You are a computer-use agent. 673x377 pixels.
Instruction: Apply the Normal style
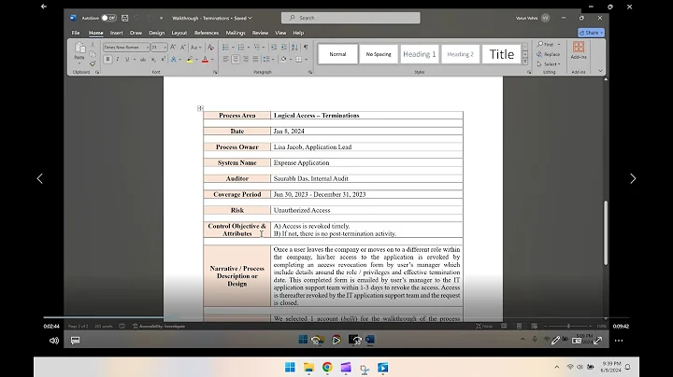pyautogui.click(x=337, y=54)
